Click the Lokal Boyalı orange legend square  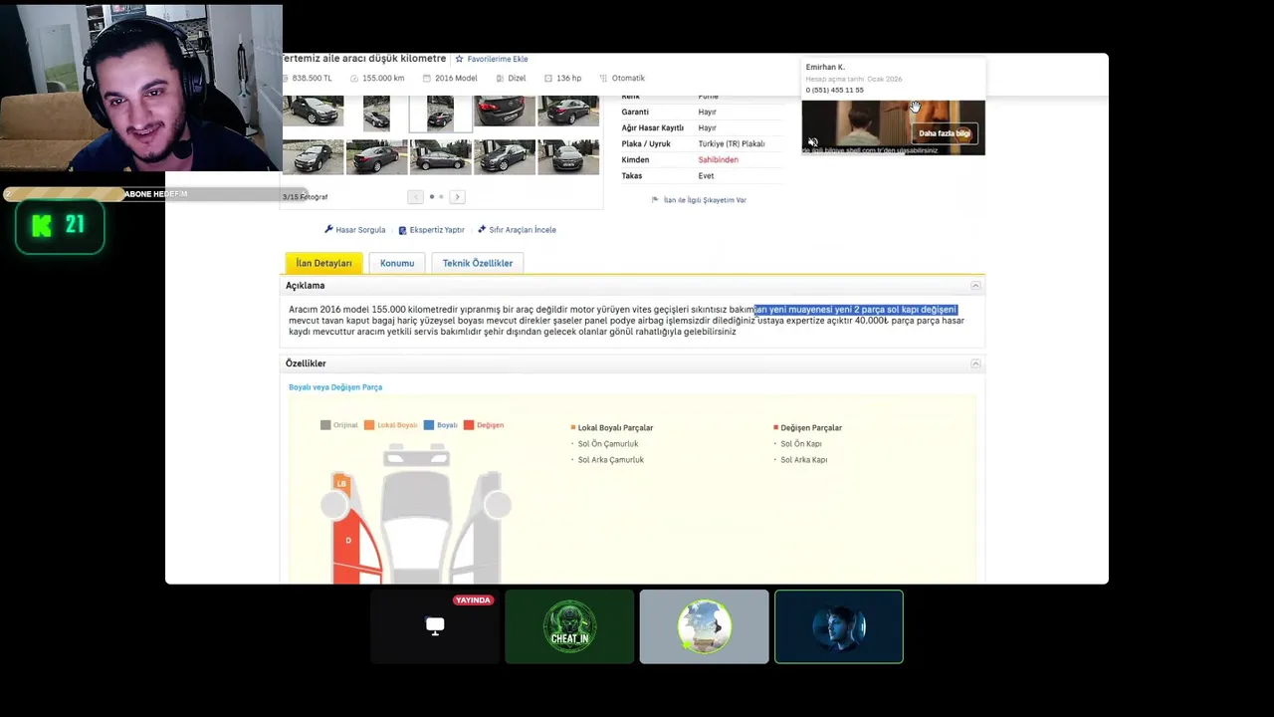tap(369, 425)
